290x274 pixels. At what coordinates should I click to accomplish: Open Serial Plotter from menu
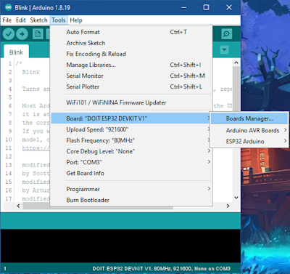(131, 86)
